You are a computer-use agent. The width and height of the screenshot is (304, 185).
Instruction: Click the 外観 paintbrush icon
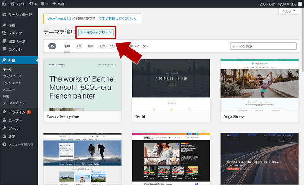click(4, 60)
